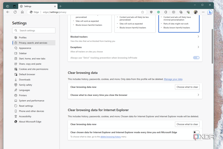The width and height of the screenshot is (223, 149).
Task: Open Appearance settings
Action: [x=34, y=48]
